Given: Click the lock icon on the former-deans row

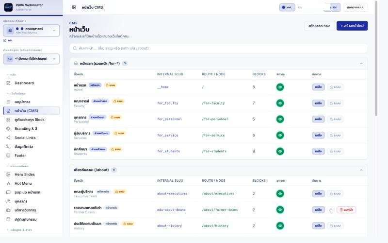Looking at the screenshot, I should pyautogui.click(x=331, y=210).
